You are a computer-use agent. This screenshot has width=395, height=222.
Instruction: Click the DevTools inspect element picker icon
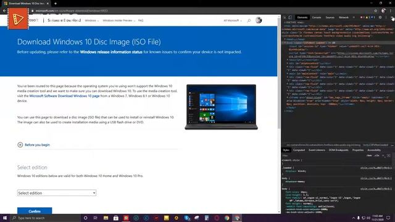coord(285,17)
